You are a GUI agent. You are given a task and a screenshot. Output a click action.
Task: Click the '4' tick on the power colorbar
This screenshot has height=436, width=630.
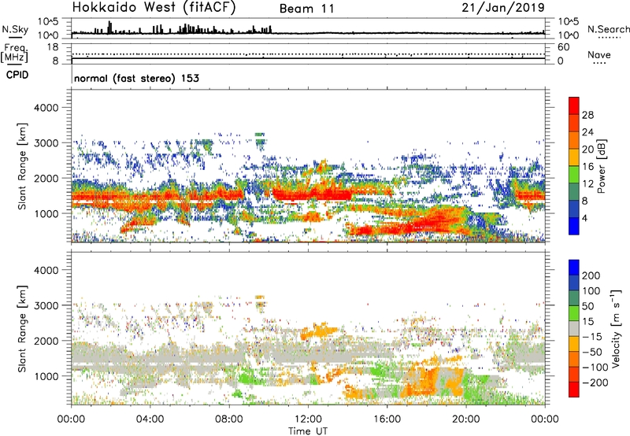(585, 218)
